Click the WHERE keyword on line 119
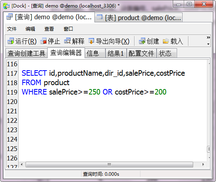 point(34,92)
